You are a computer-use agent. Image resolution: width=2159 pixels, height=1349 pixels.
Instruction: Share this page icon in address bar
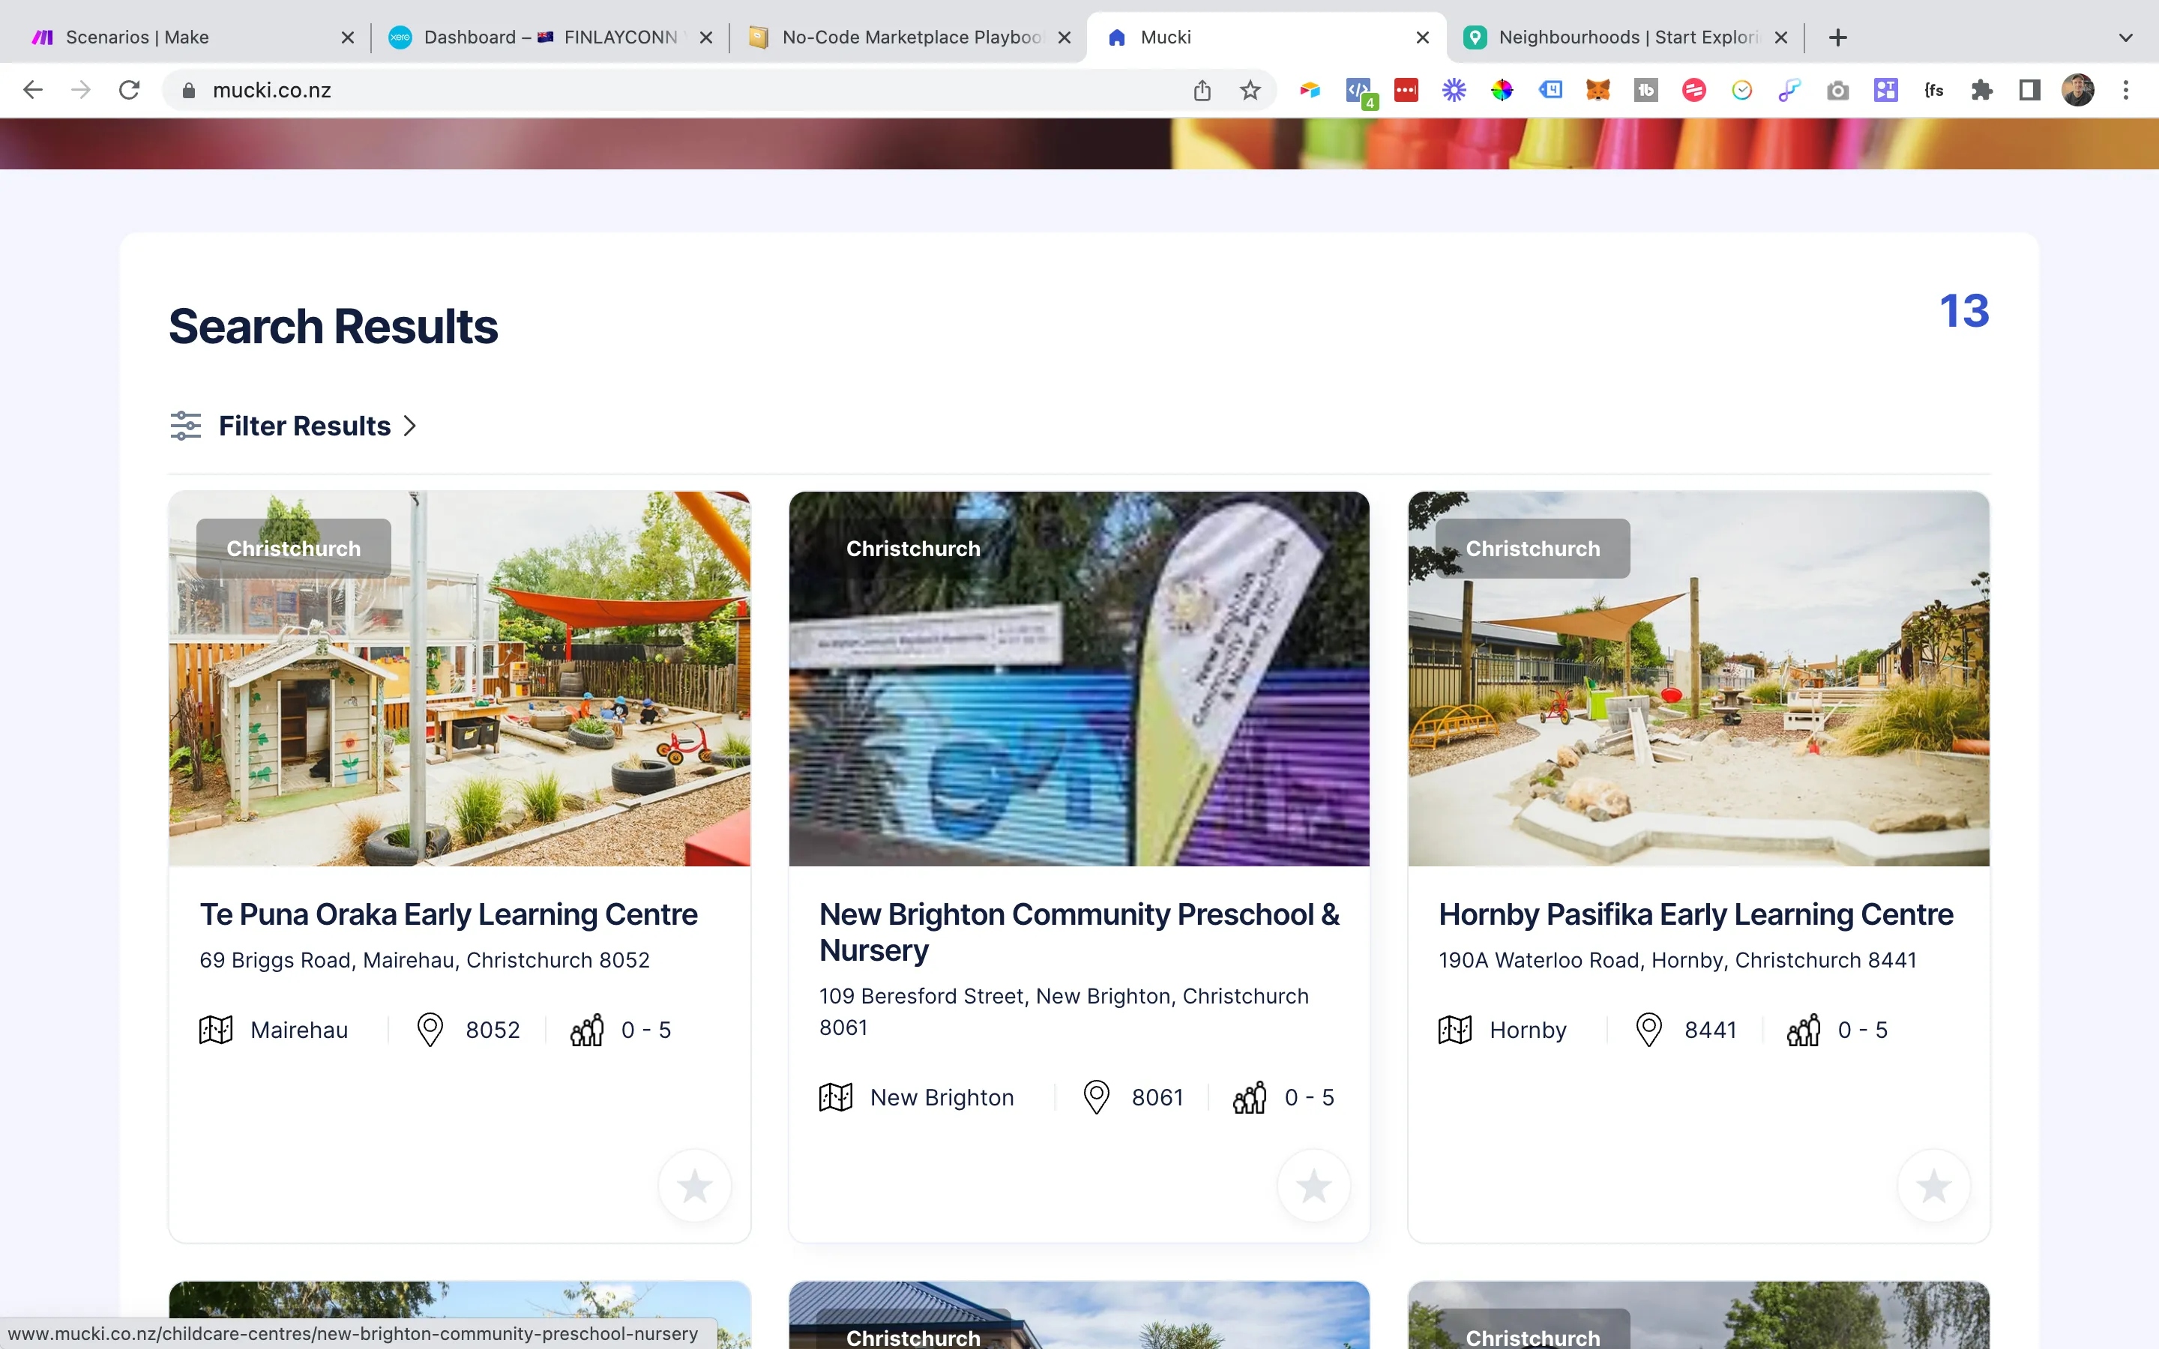pos(1202,90)
